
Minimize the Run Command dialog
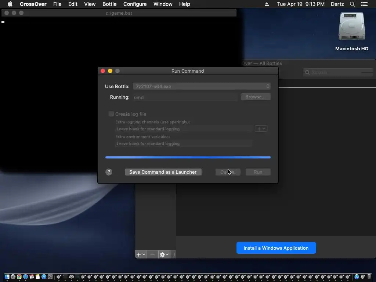pyautogui.click(x=110, y=71)
